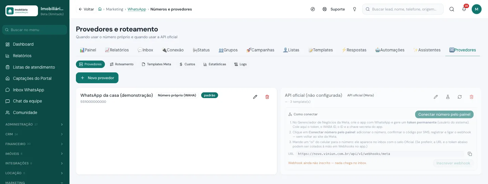The image size is (488, 184).
Task: Click Imobiliária Demonstração logo
Action: click(x=22, y=11)
